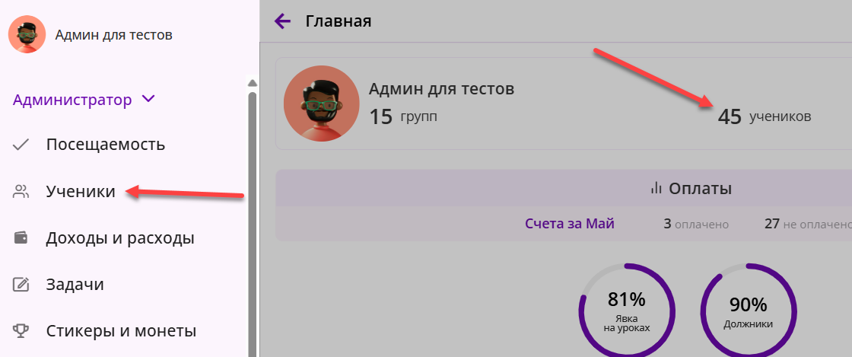
Task: Click the bar chart icon beside Оплаты
Action: coord(656,189)
